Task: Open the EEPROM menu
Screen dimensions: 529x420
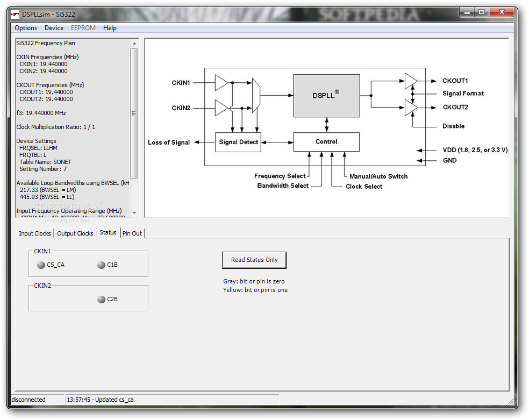Action: coord(83,28)
